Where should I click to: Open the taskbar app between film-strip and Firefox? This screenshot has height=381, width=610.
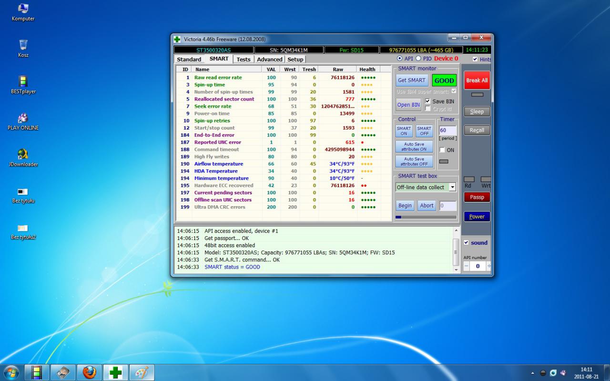click(x=63, y=372)
